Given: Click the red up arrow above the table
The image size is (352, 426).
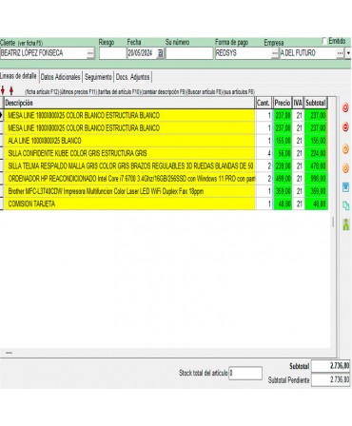Looking at the screenshot, I should [11, 90].
